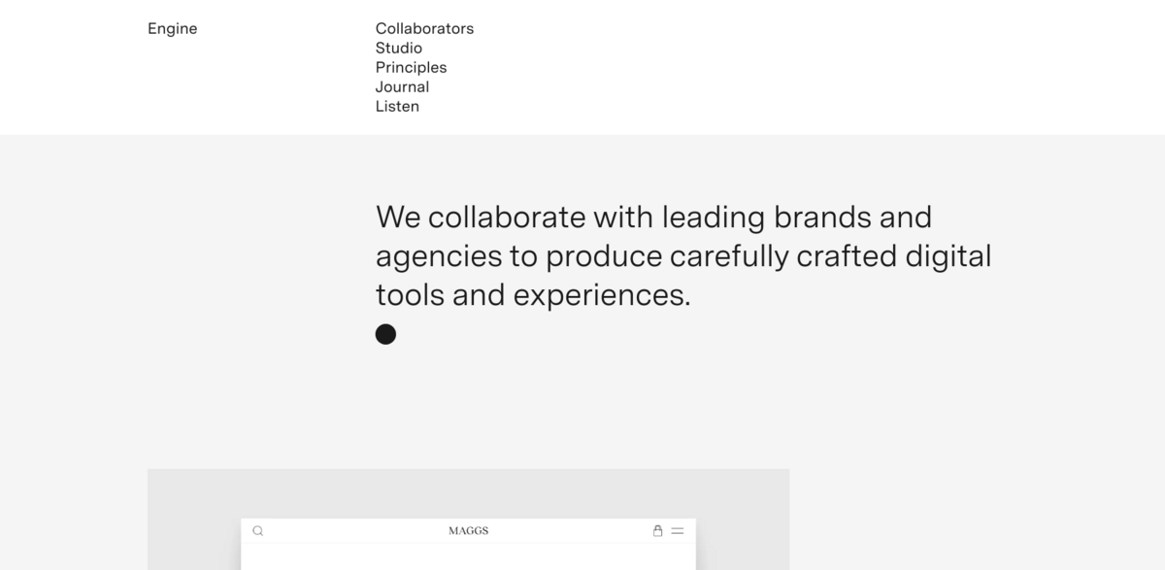Click the MAGGS logo in the preview header

coord(468,531)
